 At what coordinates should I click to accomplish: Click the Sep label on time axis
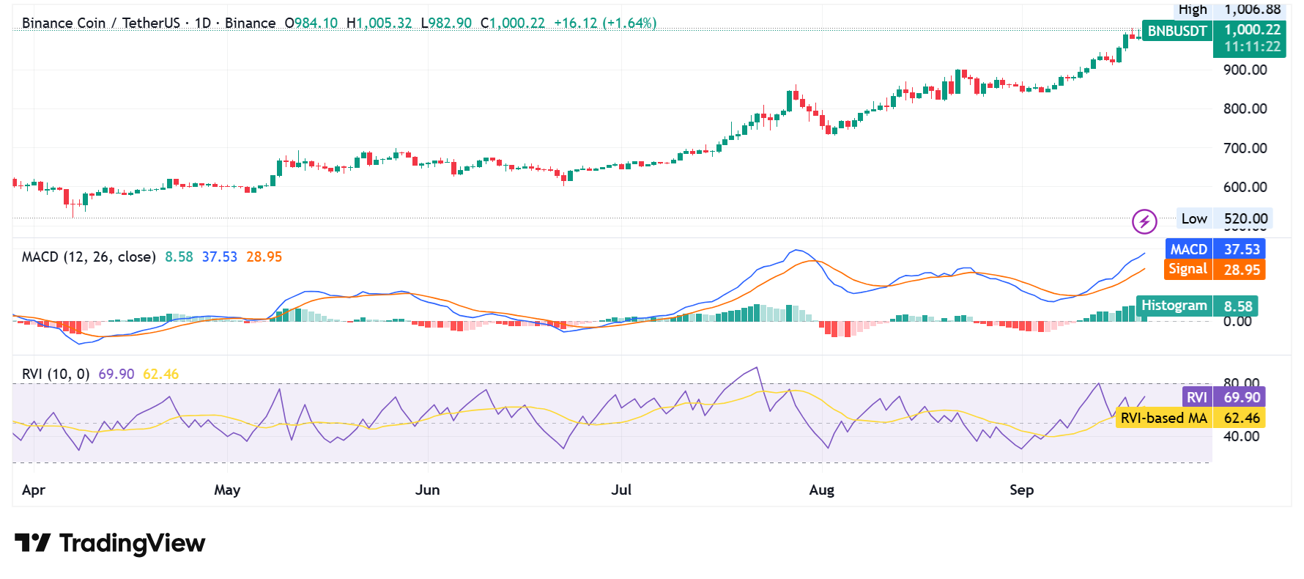pos(1022,490)
